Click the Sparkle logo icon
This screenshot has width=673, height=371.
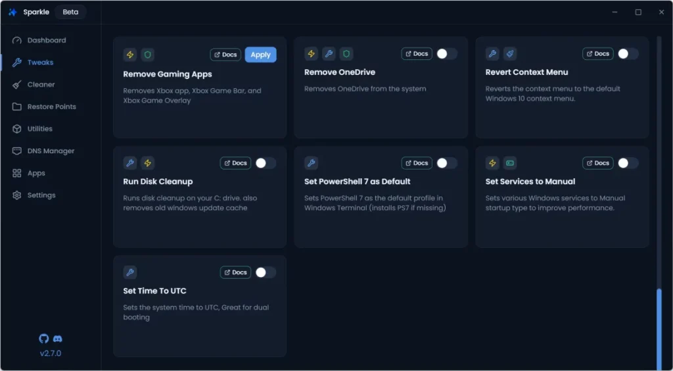tap(12, 12)
